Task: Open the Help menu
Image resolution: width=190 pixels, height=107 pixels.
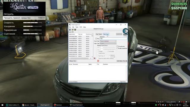Action: (x=84, y=27)
